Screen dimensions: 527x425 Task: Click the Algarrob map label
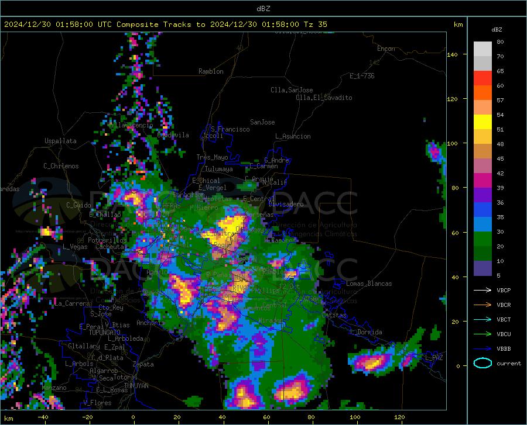(104, 371)
